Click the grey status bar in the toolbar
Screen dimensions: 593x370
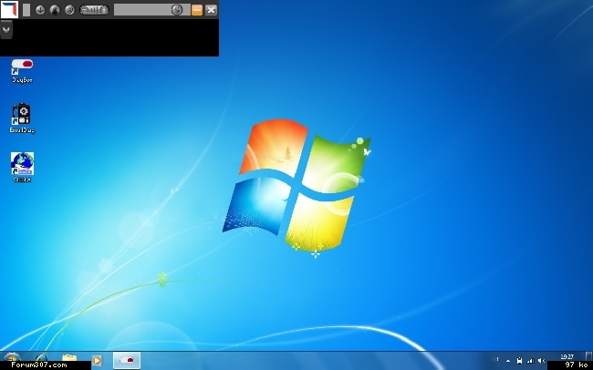(152, 10)
